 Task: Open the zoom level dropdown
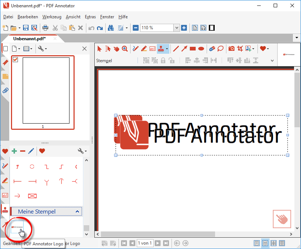click(x=177, y=28)
